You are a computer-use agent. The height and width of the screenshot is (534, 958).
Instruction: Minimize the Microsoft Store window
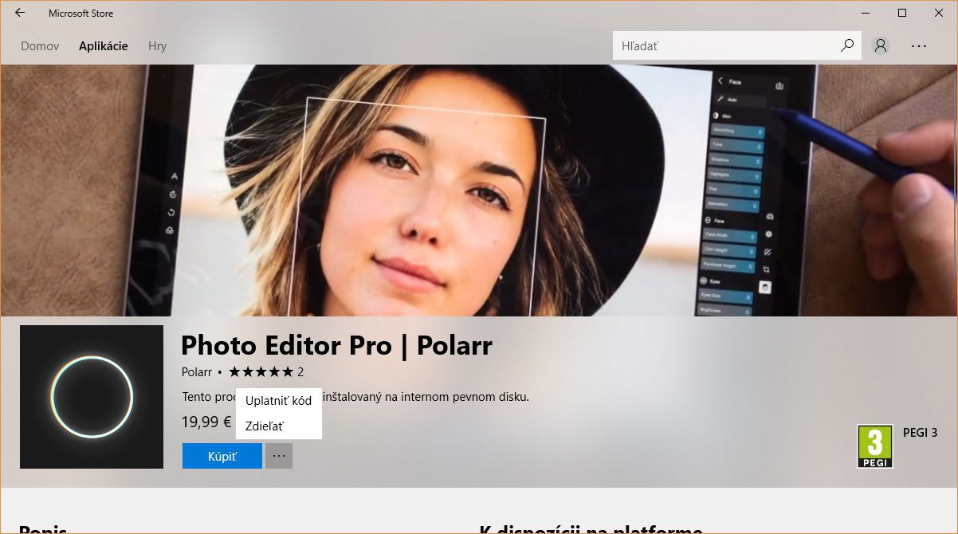866,13
